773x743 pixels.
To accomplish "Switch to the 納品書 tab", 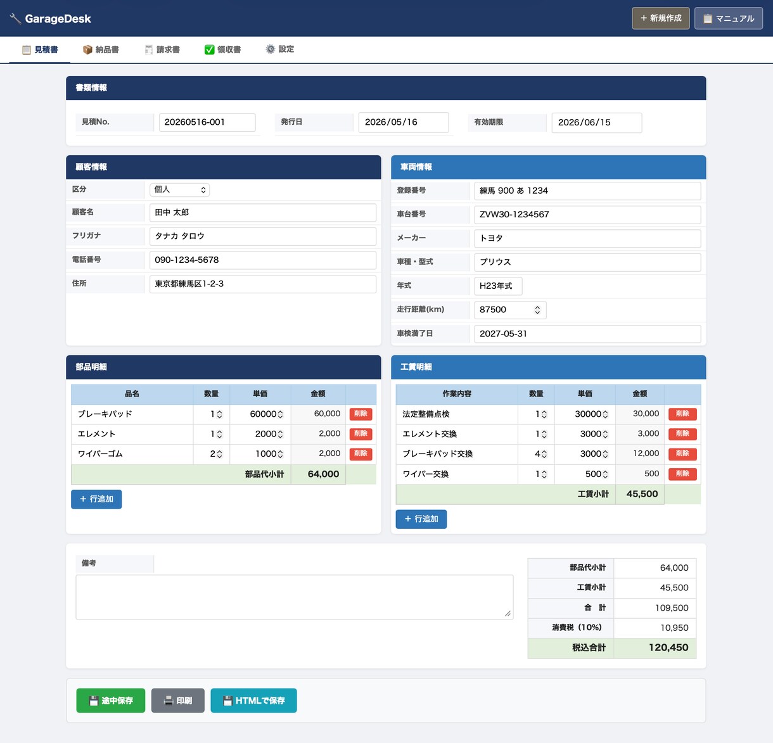I will click(101, 49).
